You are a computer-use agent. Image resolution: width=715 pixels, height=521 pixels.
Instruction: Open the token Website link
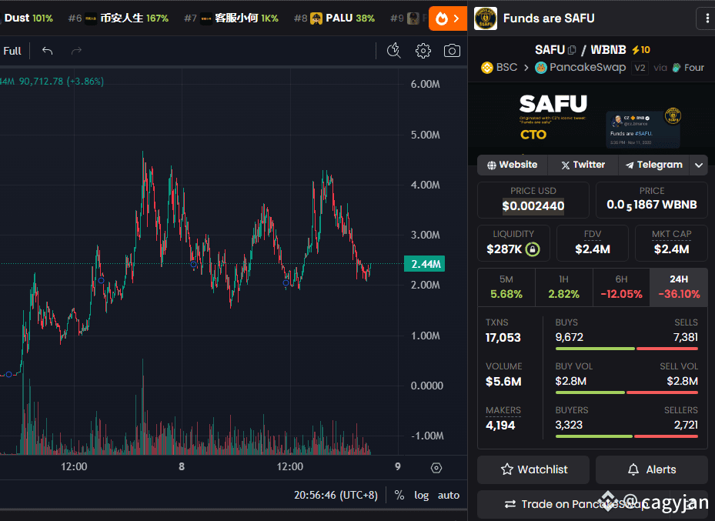pyautogui.click(x=512, y=165)
